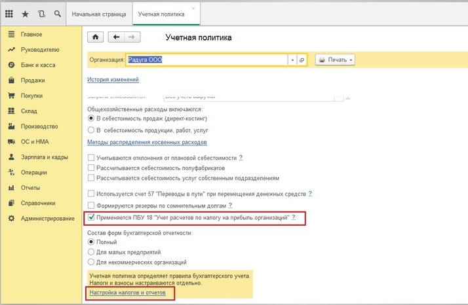Open Отчеты section in sidebar
This screenshot has height=305, width=468.
30,188
